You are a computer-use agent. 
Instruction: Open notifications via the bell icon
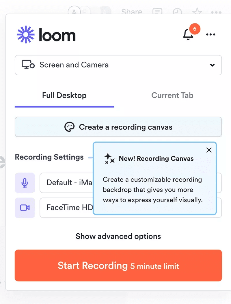click(x=188, y=35)
